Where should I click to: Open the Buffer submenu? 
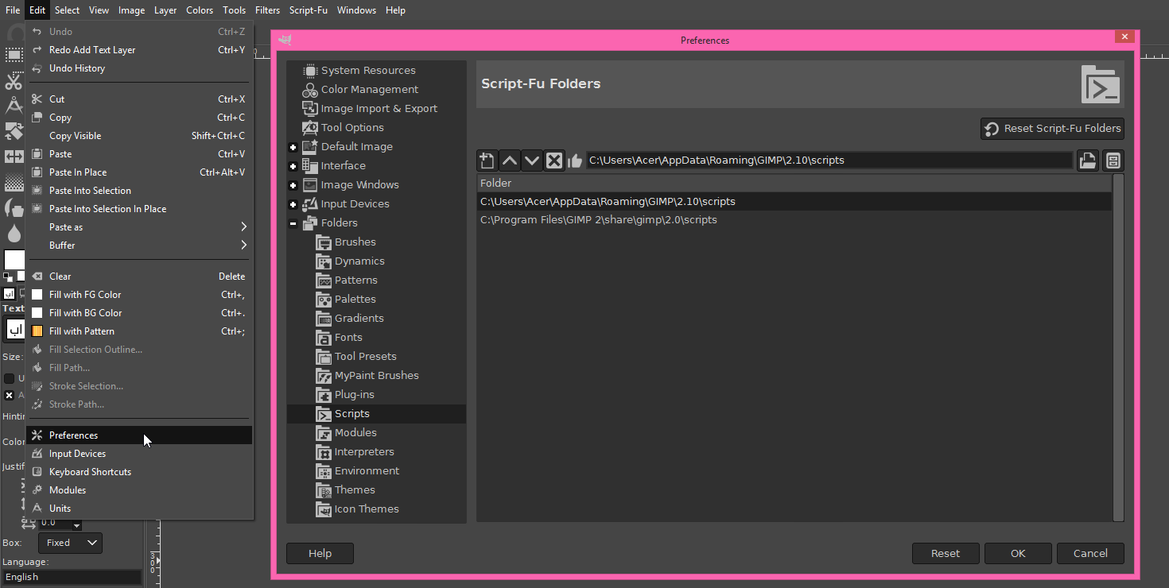point(139,246)
